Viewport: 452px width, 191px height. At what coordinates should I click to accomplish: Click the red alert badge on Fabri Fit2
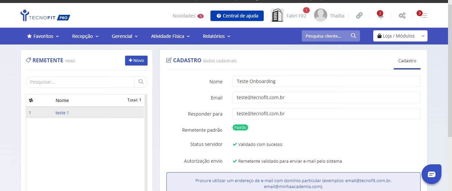click(x=306, y=10)
